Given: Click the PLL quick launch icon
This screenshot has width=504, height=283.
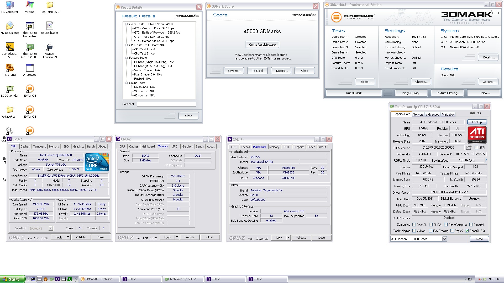Looking at the screenshot, I should pyautogui.click(x=33, y=279).
